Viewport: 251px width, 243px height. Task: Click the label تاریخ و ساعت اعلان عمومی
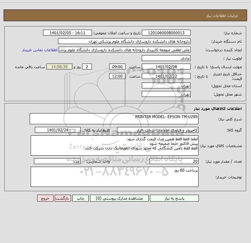tap(117, 33)
